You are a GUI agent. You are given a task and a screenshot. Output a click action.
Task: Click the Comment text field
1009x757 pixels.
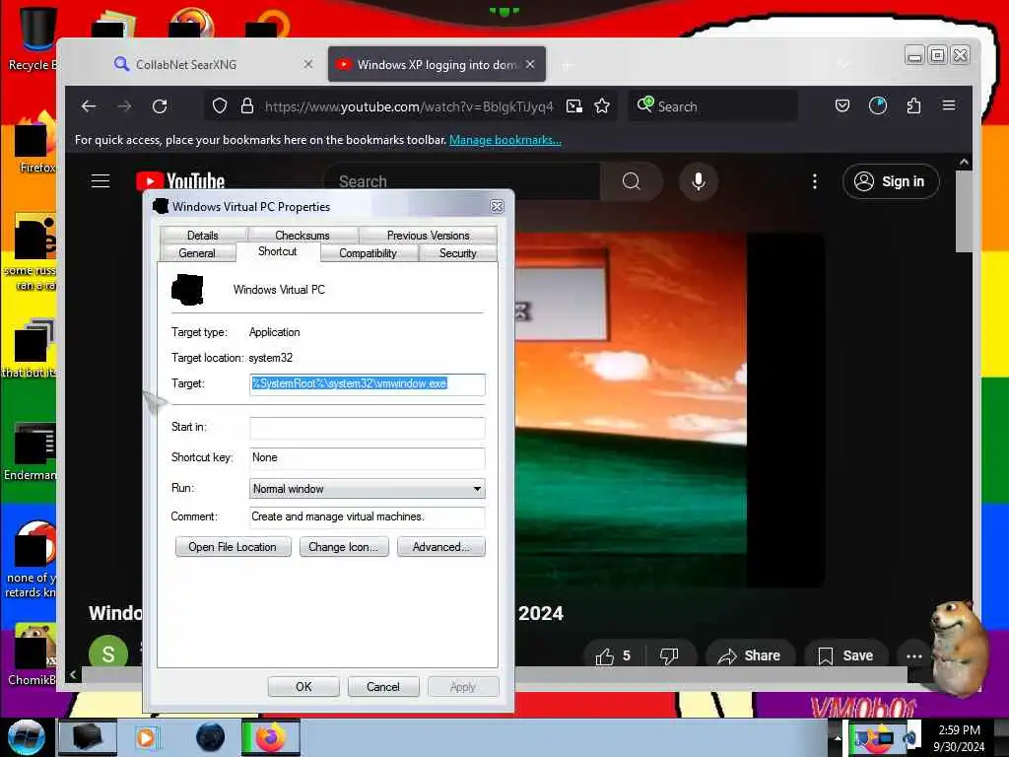pyautogui.click(x=367, y=516)
